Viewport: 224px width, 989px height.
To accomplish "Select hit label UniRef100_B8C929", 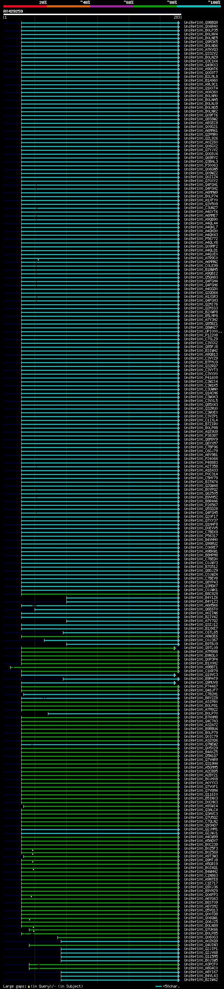I will pyautogui.click(x=201, y=594).
